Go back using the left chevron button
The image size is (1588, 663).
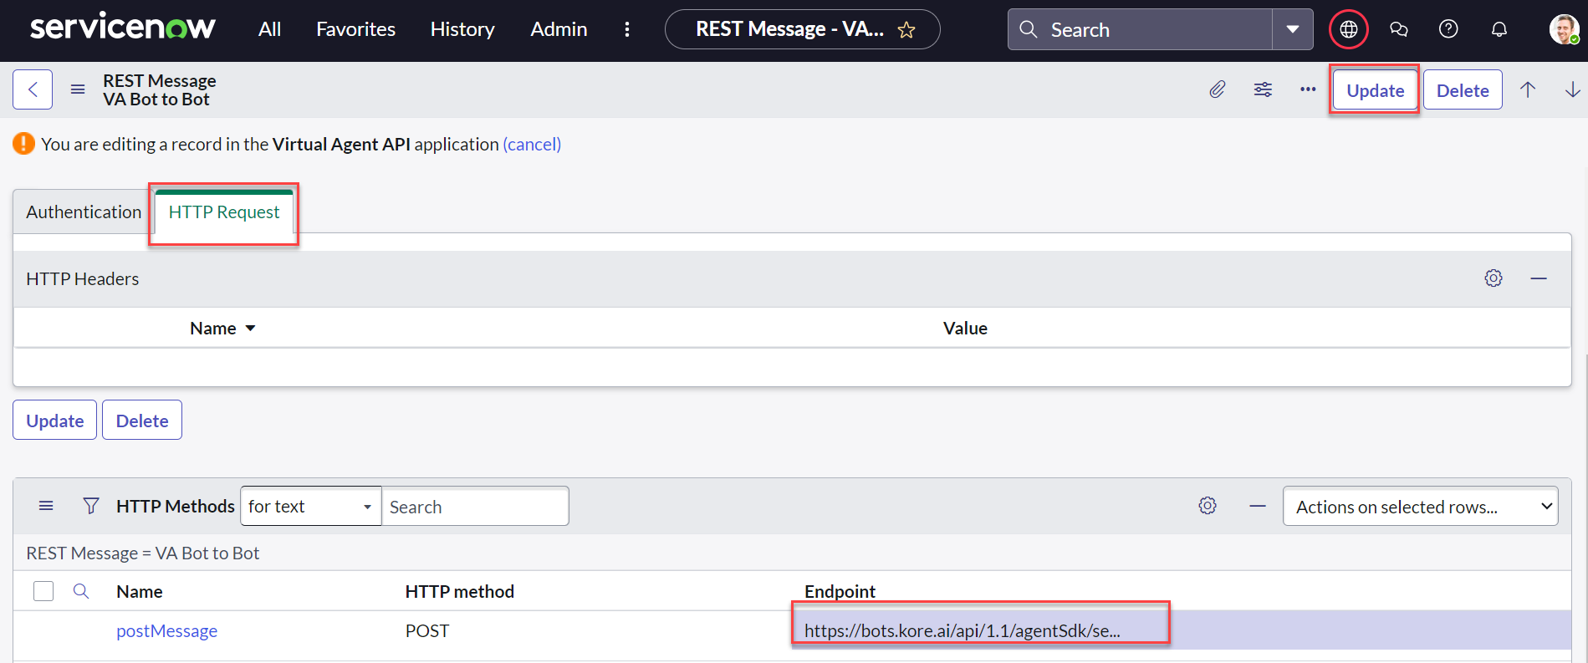click(33, 89)
